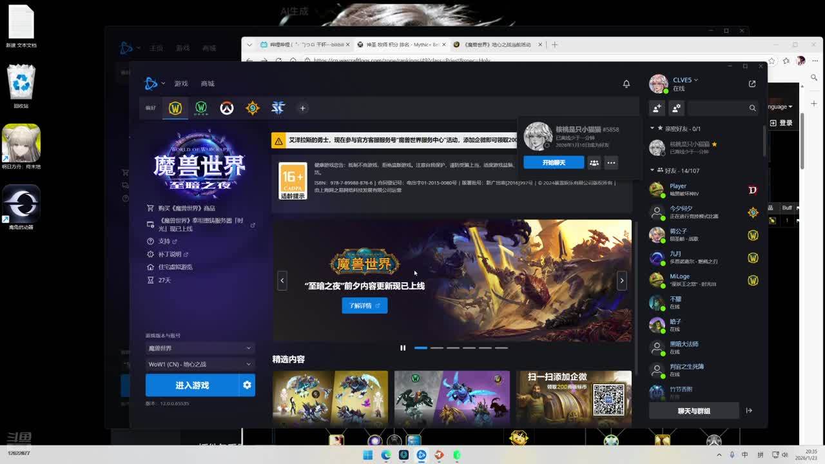This screenshot has height=464, width=825.
Task: Switch to the warcraftlogs 神圣 牧师 browser tab
Action: coord(403,44)
